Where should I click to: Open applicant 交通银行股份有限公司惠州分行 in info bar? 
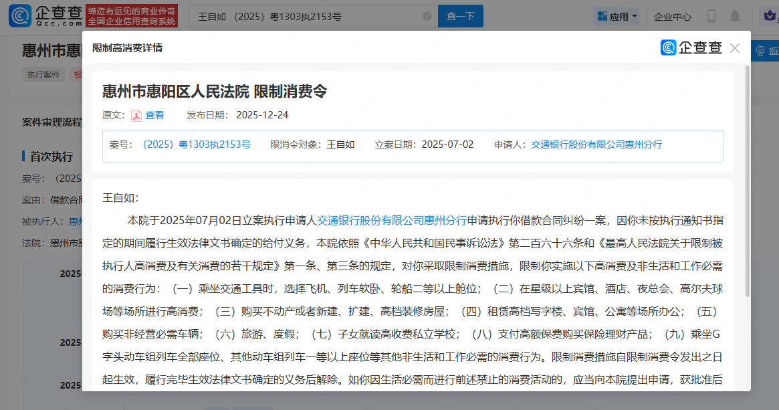click(596, 144)
